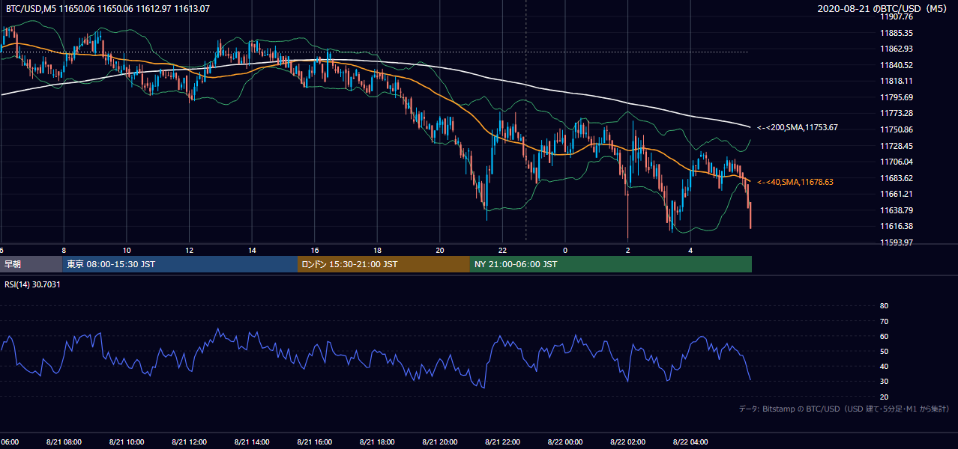Click the Bitstamp data source note

click(844, 409)
